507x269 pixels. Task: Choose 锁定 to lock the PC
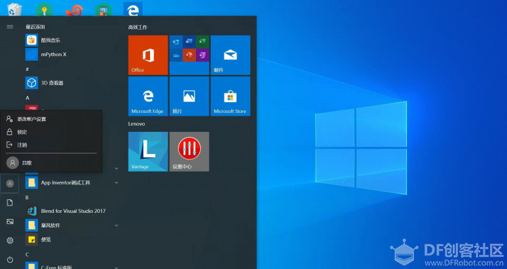click(51, 132)
